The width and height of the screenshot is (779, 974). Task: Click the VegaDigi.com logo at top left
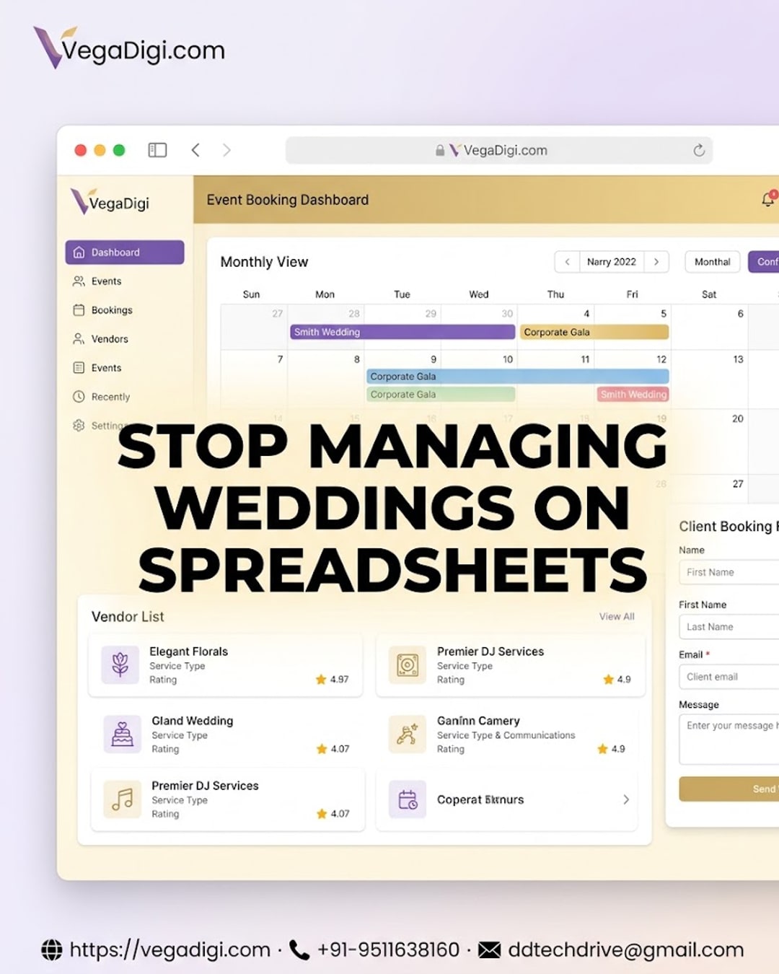130,48
